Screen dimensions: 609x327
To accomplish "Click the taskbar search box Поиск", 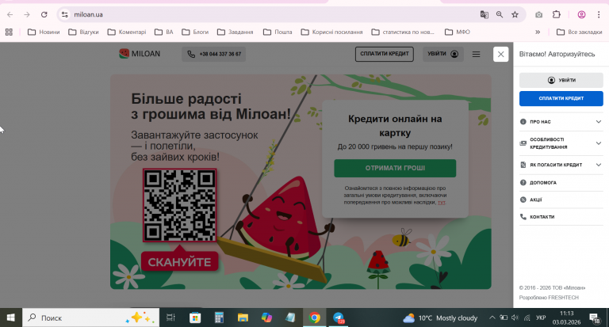I will tap(91, 318).
